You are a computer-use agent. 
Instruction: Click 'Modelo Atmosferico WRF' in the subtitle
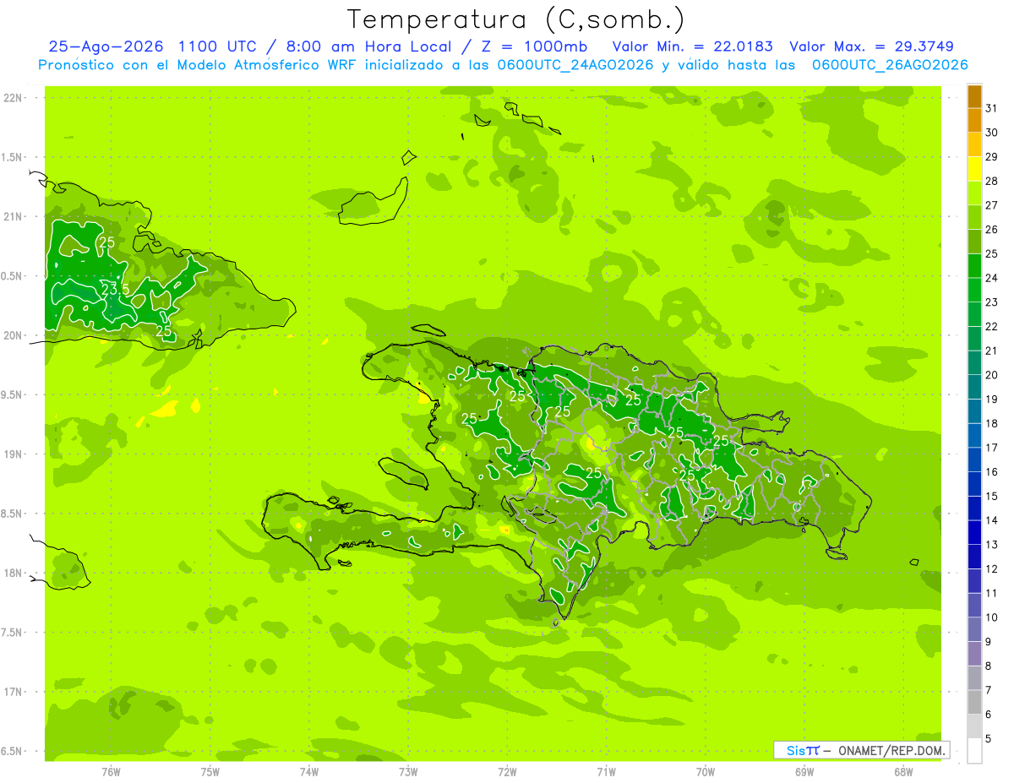tap(267, 65)
